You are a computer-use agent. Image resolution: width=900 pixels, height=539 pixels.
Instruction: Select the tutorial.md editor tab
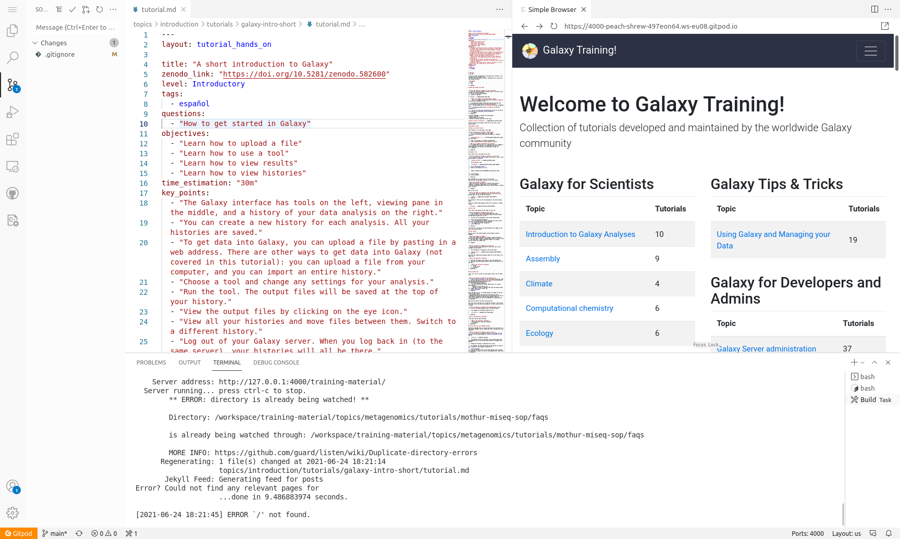pos(158,9)
